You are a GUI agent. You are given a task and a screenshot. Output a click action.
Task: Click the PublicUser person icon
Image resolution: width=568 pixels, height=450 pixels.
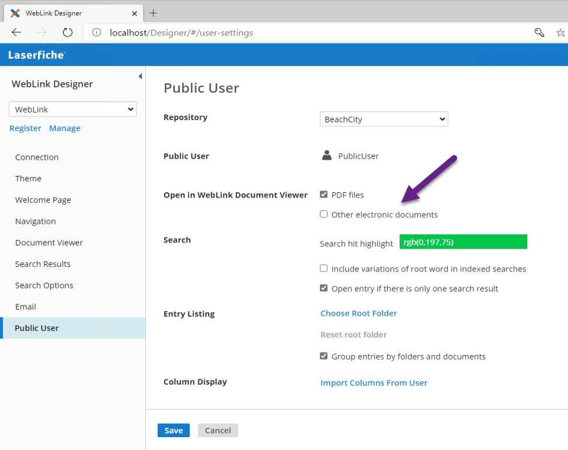(327, 156)
